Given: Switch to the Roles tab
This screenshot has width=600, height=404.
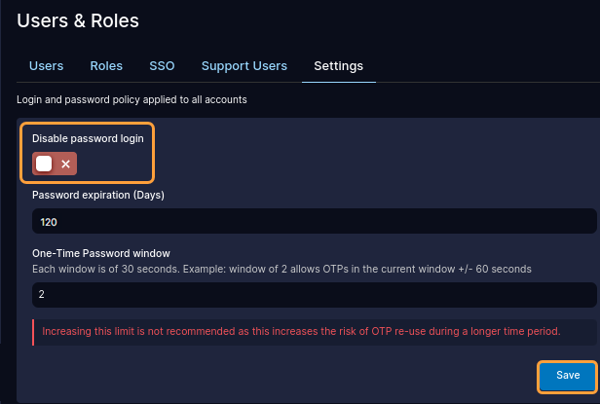Looking at the screenshot, I should [x=106, y=66].
